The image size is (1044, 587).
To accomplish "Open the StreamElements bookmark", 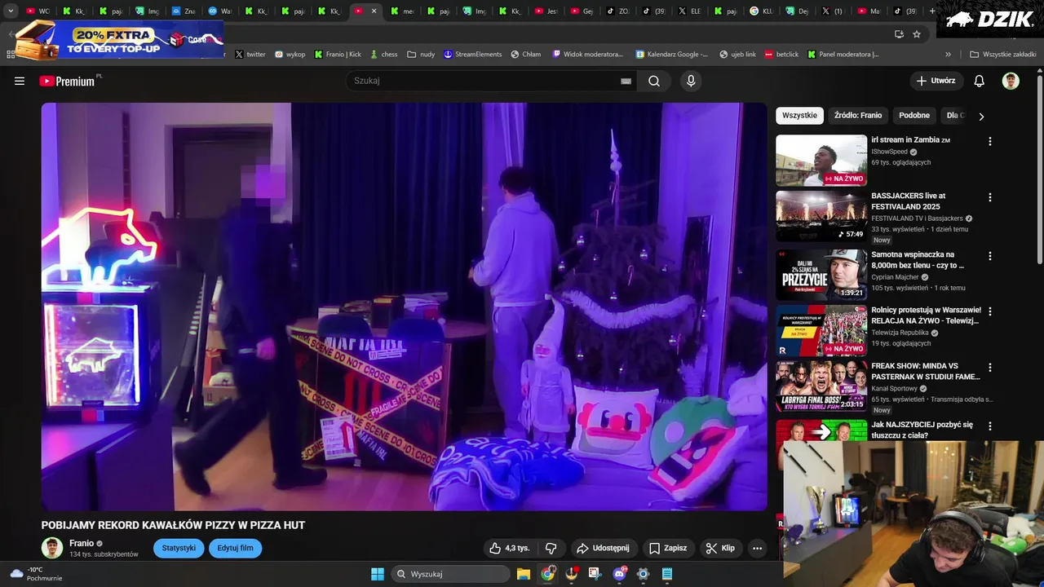I will (472, 55).
